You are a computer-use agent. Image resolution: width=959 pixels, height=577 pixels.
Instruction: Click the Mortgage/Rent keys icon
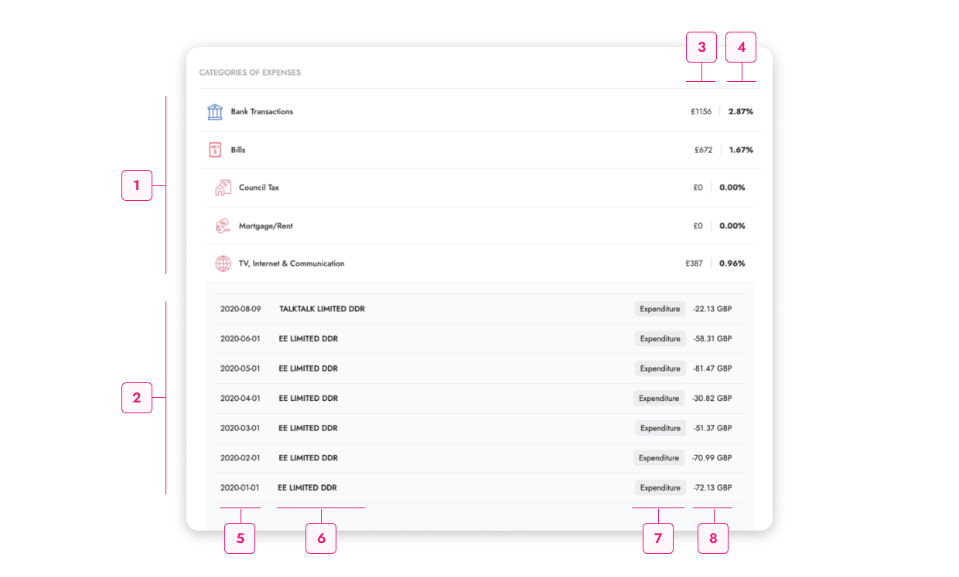223,226
